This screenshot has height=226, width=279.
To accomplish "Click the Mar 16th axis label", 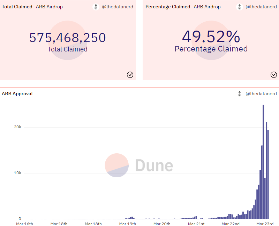I will click(x=24, y=224).
